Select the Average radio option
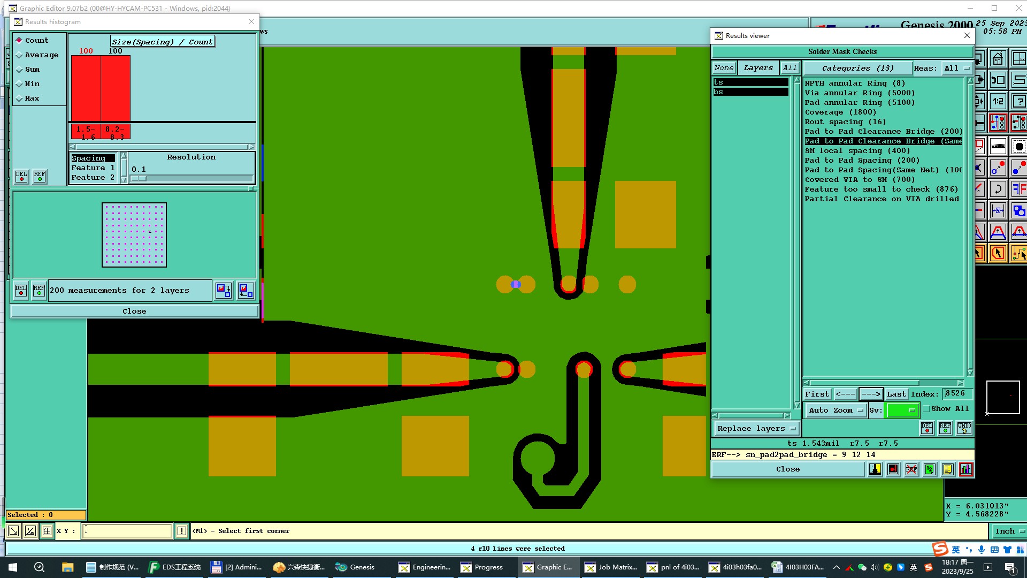This screenshot has height=578, width=1027. (x=37, y=55)
